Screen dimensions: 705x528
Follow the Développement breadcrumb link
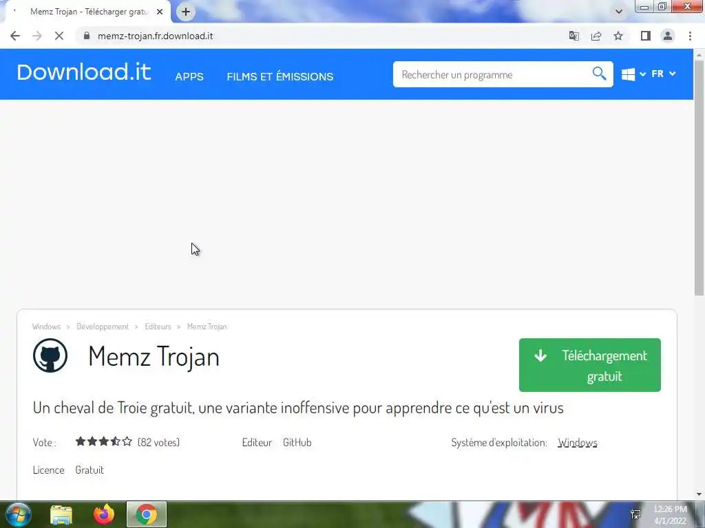point(103,327)
